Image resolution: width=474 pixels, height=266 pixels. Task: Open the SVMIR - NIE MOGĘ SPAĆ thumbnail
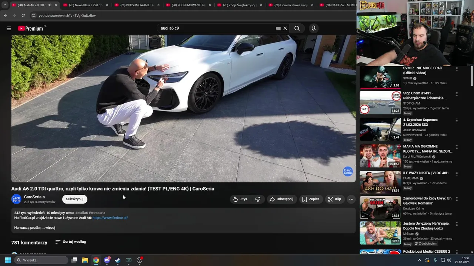[x=380, y=78]
